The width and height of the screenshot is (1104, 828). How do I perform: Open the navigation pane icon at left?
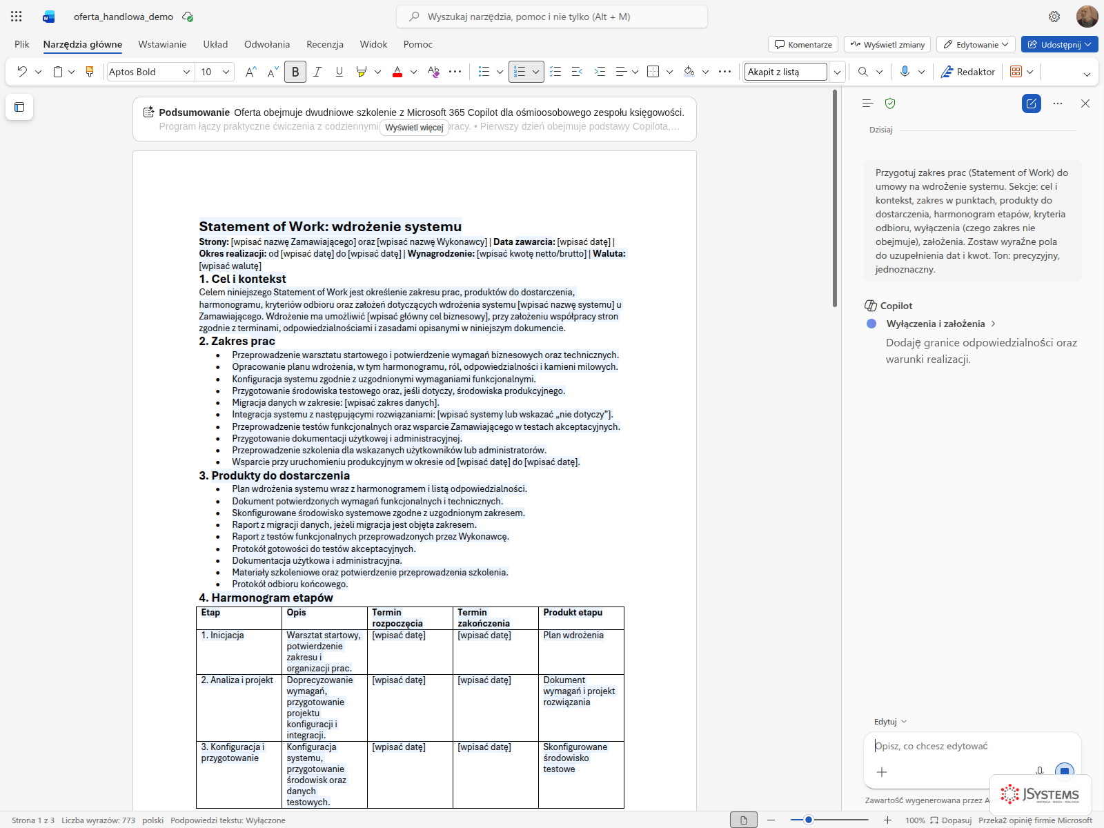19,107
